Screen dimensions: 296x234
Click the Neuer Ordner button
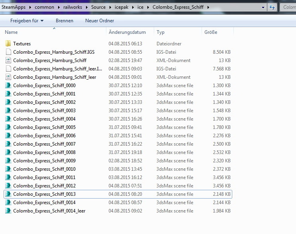100,21
